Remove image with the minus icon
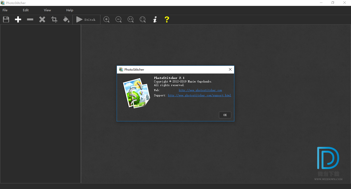The height and width of the screenshot is (189, 351). [30, 19]
